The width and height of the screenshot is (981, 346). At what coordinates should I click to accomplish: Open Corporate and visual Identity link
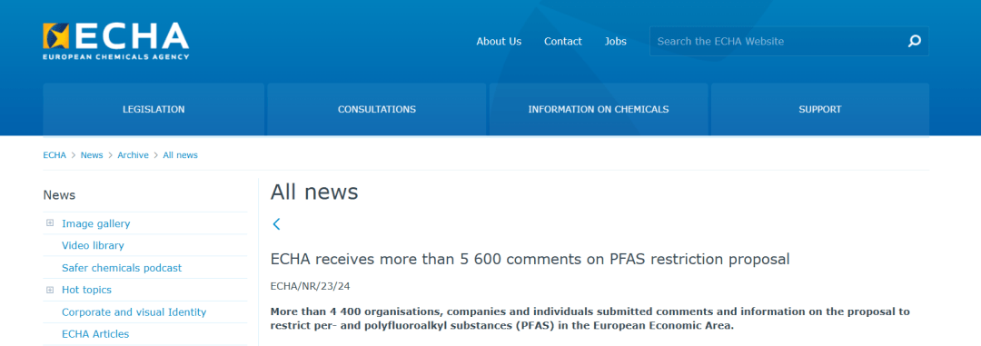click(134, 312)
